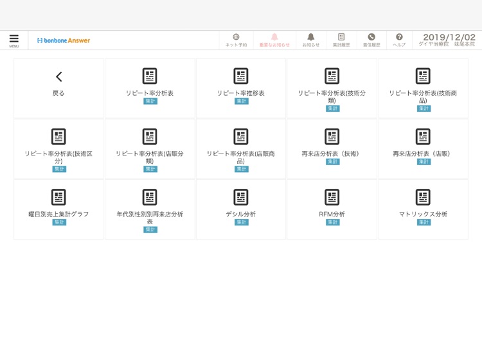Click the ダイヤ治療院 clinic name text

[433, 44]
